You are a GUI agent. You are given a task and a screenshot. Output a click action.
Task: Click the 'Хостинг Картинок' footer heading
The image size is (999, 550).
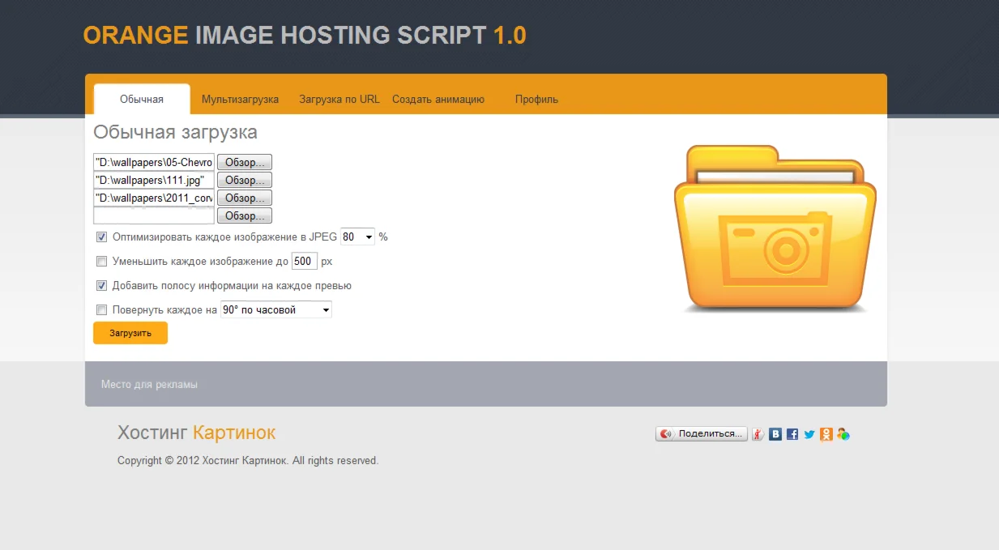pos(197,433)
